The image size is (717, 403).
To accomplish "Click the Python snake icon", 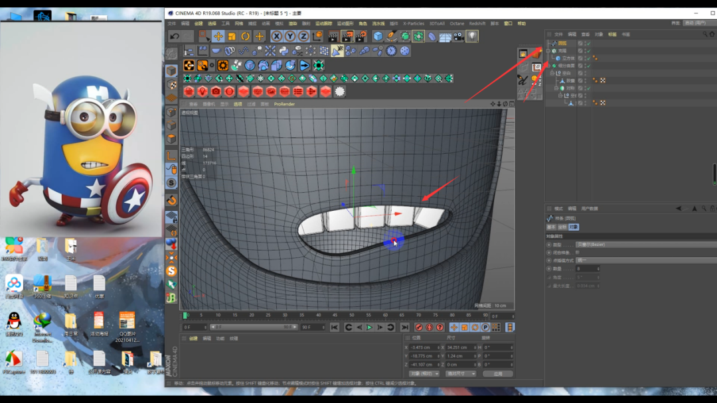I will pos(283,50).
